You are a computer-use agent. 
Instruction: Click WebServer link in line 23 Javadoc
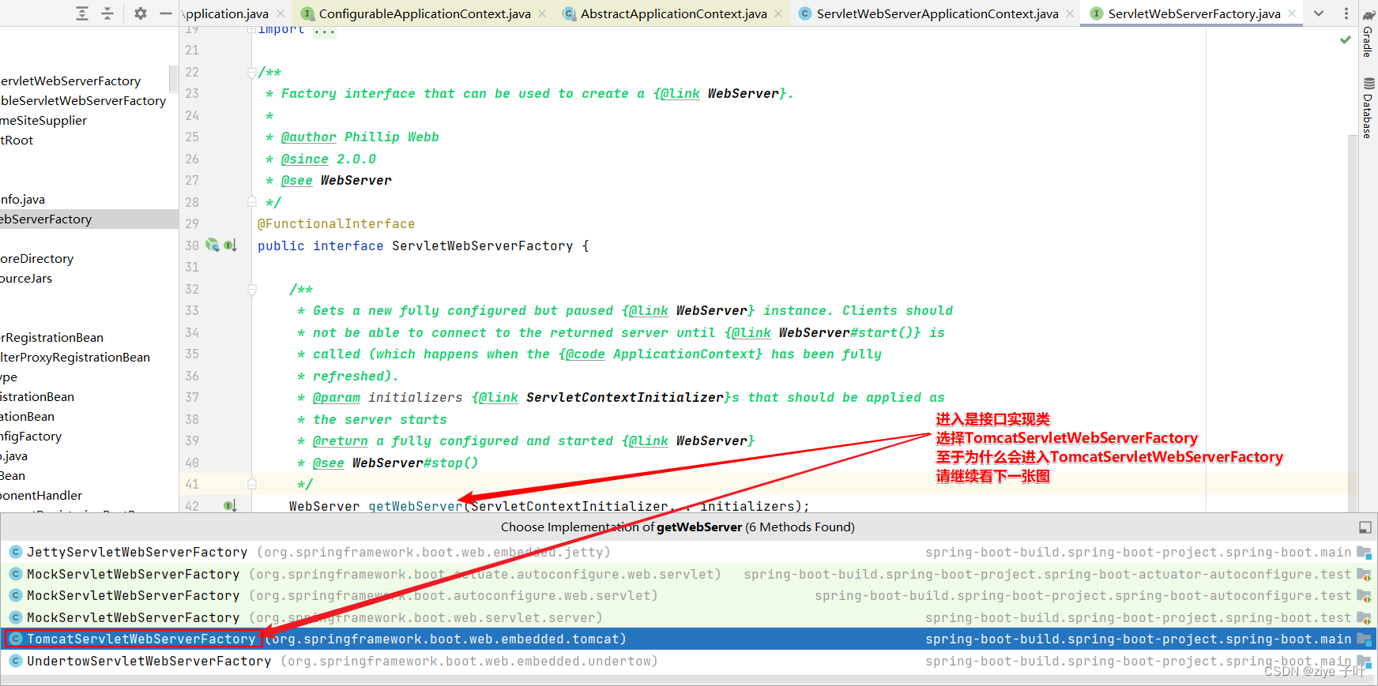(x=743, y=94)
